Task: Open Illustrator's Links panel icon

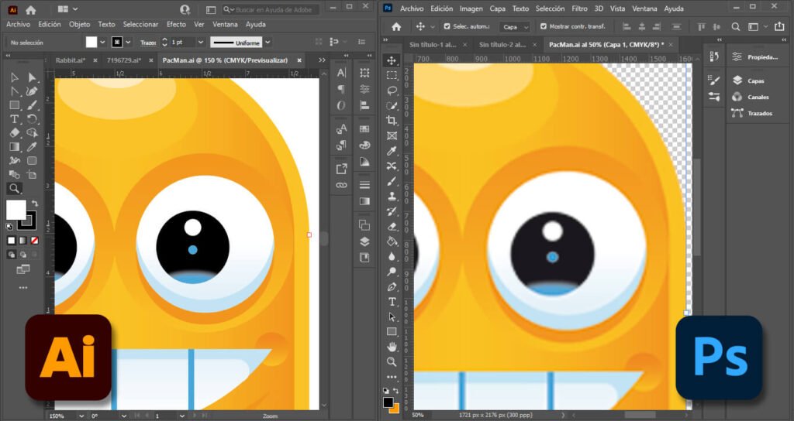Action: click(x=341, y=186)
